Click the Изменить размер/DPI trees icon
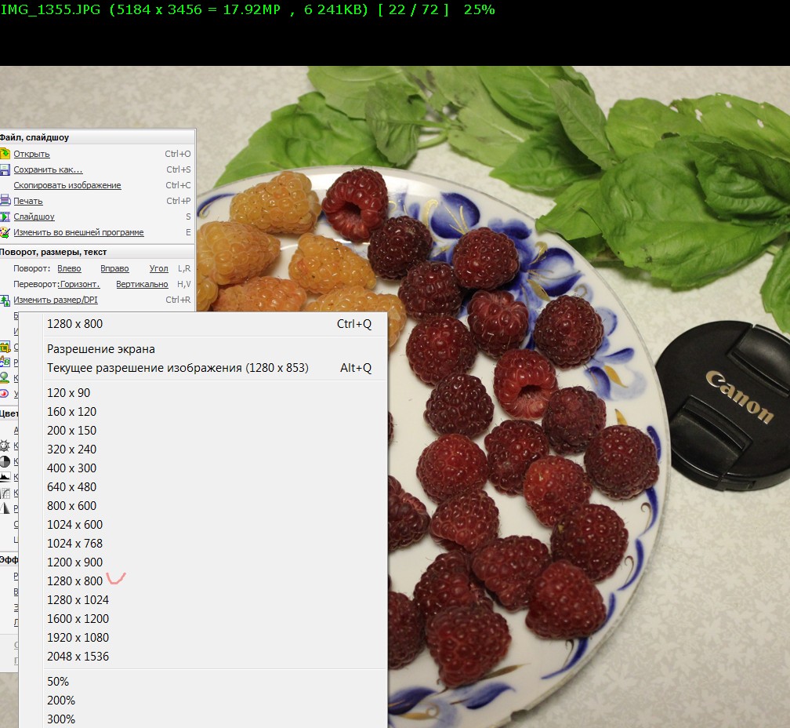The image size is (790, 728). [x=5, y=300]
